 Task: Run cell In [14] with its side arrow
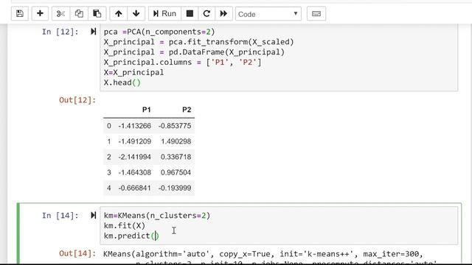[x=94, y=216]
